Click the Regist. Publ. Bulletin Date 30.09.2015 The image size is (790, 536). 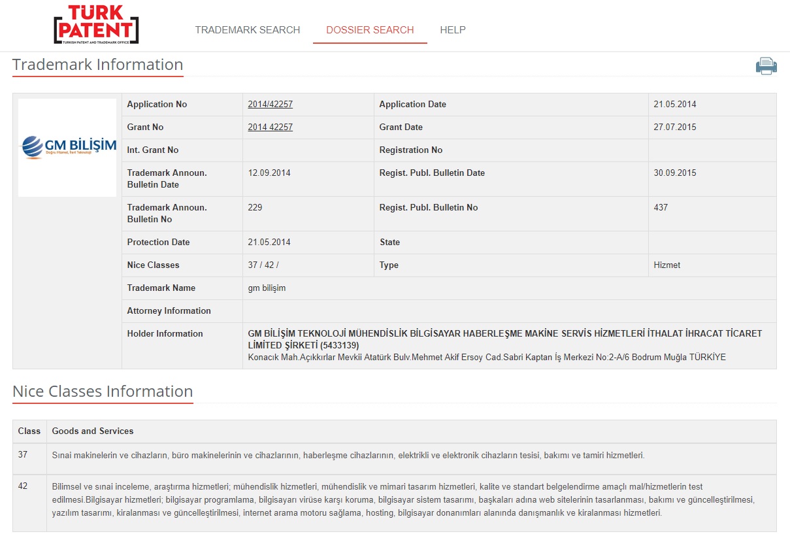[x=675, y=173]
